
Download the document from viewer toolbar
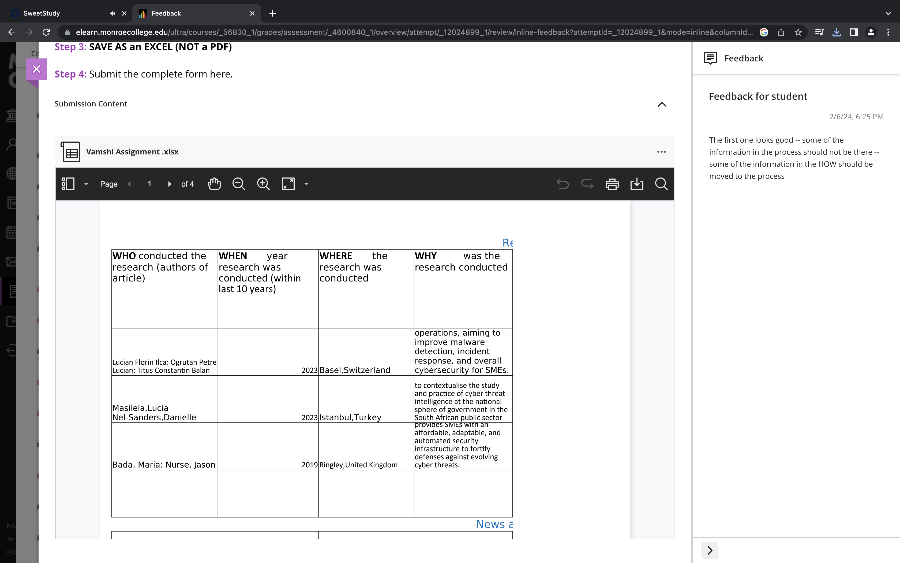click(637, 184)
